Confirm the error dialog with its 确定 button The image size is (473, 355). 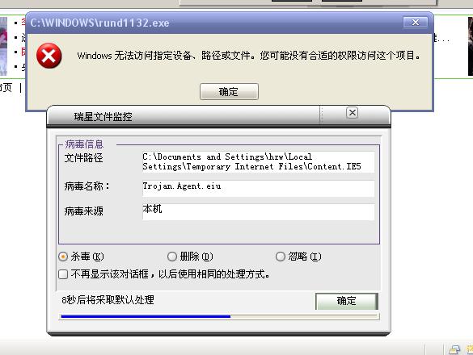point(229,91)
